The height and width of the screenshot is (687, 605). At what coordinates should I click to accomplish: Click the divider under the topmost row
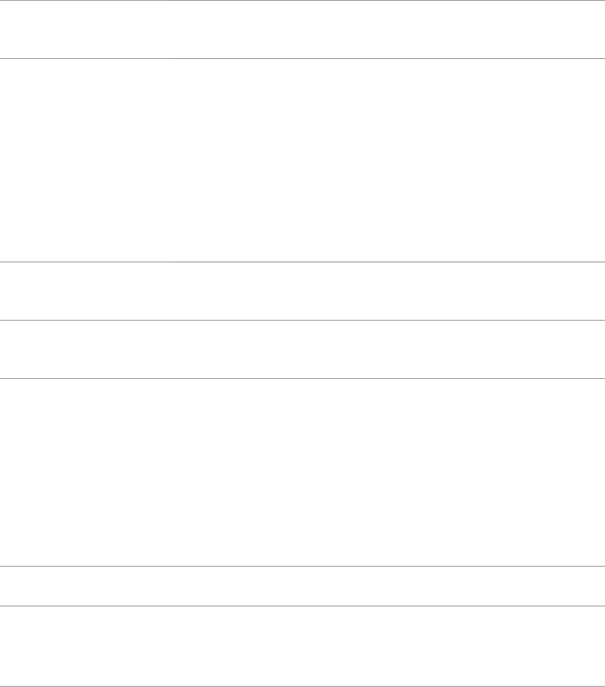[x=302, y=58]
